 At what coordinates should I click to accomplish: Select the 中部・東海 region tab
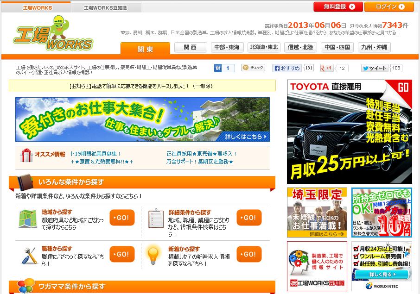click(x=227, y=47)
